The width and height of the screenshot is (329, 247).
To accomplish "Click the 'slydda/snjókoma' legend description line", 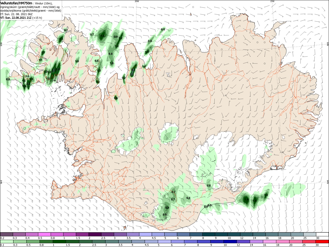I will click(x=31, y=11).
